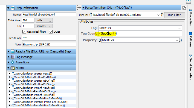Image resolution: width=194 pixels, height=108 pixels.
Task: Expand the PmtId-EndToEndId filter row
Action: [x=9, y=102]
